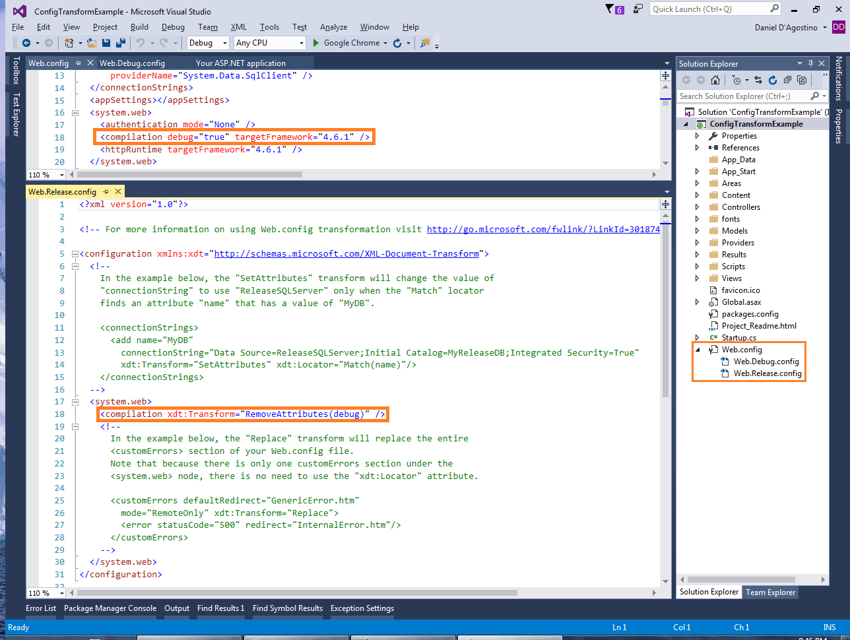
Task: Open the Package Manager Console
Action: [110, 608]
